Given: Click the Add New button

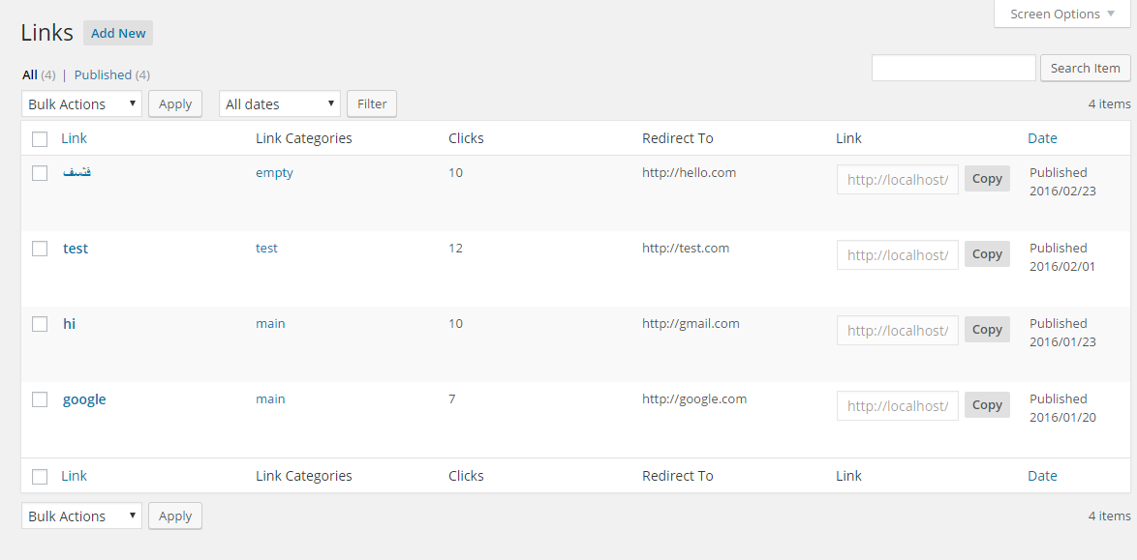Looking at the screenshot, I should [118, 33].
